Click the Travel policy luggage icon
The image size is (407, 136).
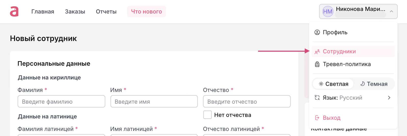click(317, 64)
